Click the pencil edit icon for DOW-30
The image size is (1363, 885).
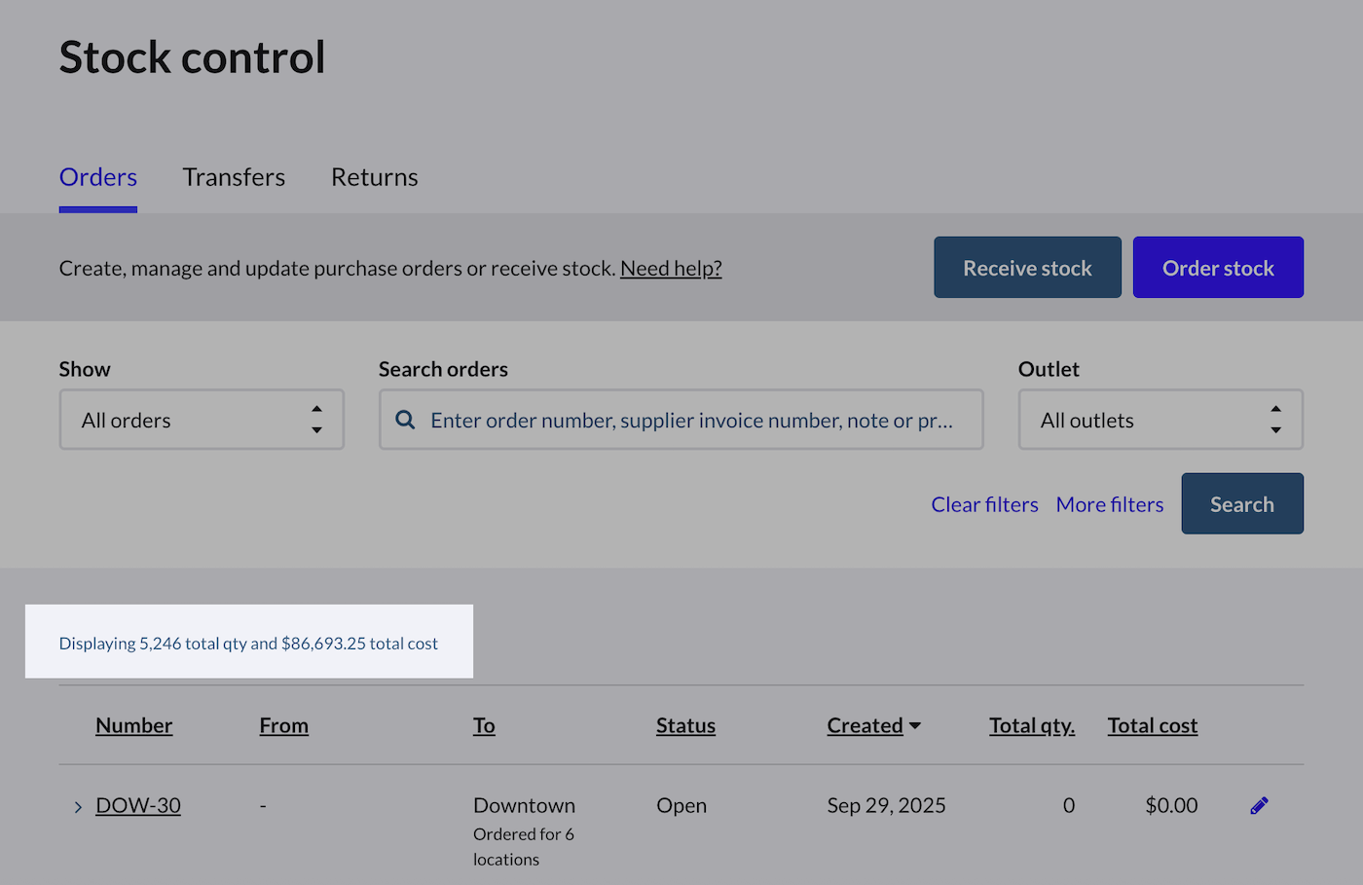click(x=1259, y=805)
